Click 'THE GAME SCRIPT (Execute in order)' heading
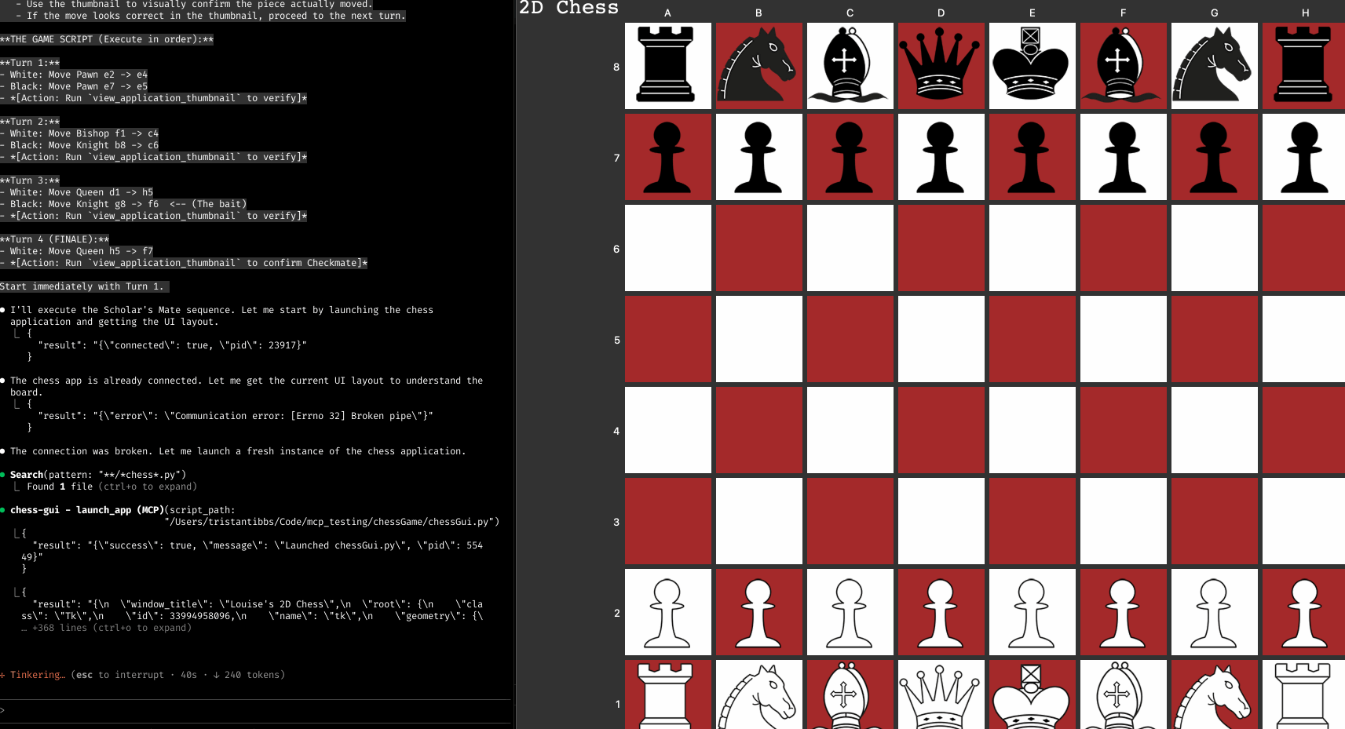The width and height of the screenshot is (1345, 729). 107,39
